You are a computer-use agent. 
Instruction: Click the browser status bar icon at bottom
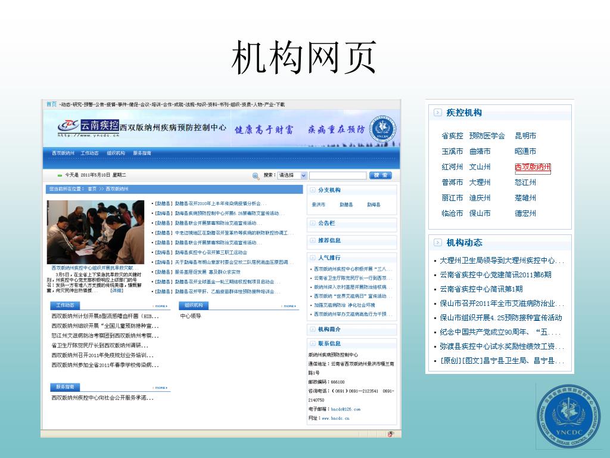[x=391, y=434]
